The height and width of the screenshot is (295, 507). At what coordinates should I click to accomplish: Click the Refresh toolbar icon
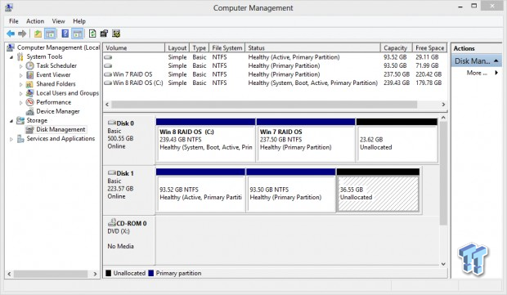[92, 34]
